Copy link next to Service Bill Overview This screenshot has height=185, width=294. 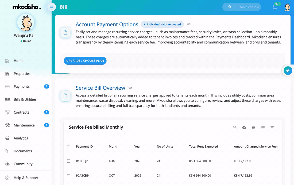click(x=130, y=88)
